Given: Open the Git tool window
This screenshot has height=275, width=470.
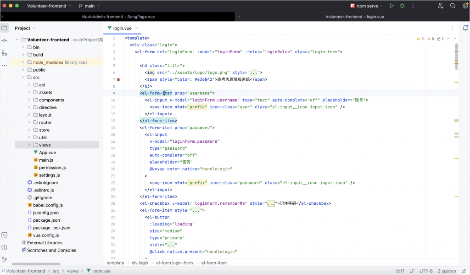Looking at the screenshot, I should point(5,259).
